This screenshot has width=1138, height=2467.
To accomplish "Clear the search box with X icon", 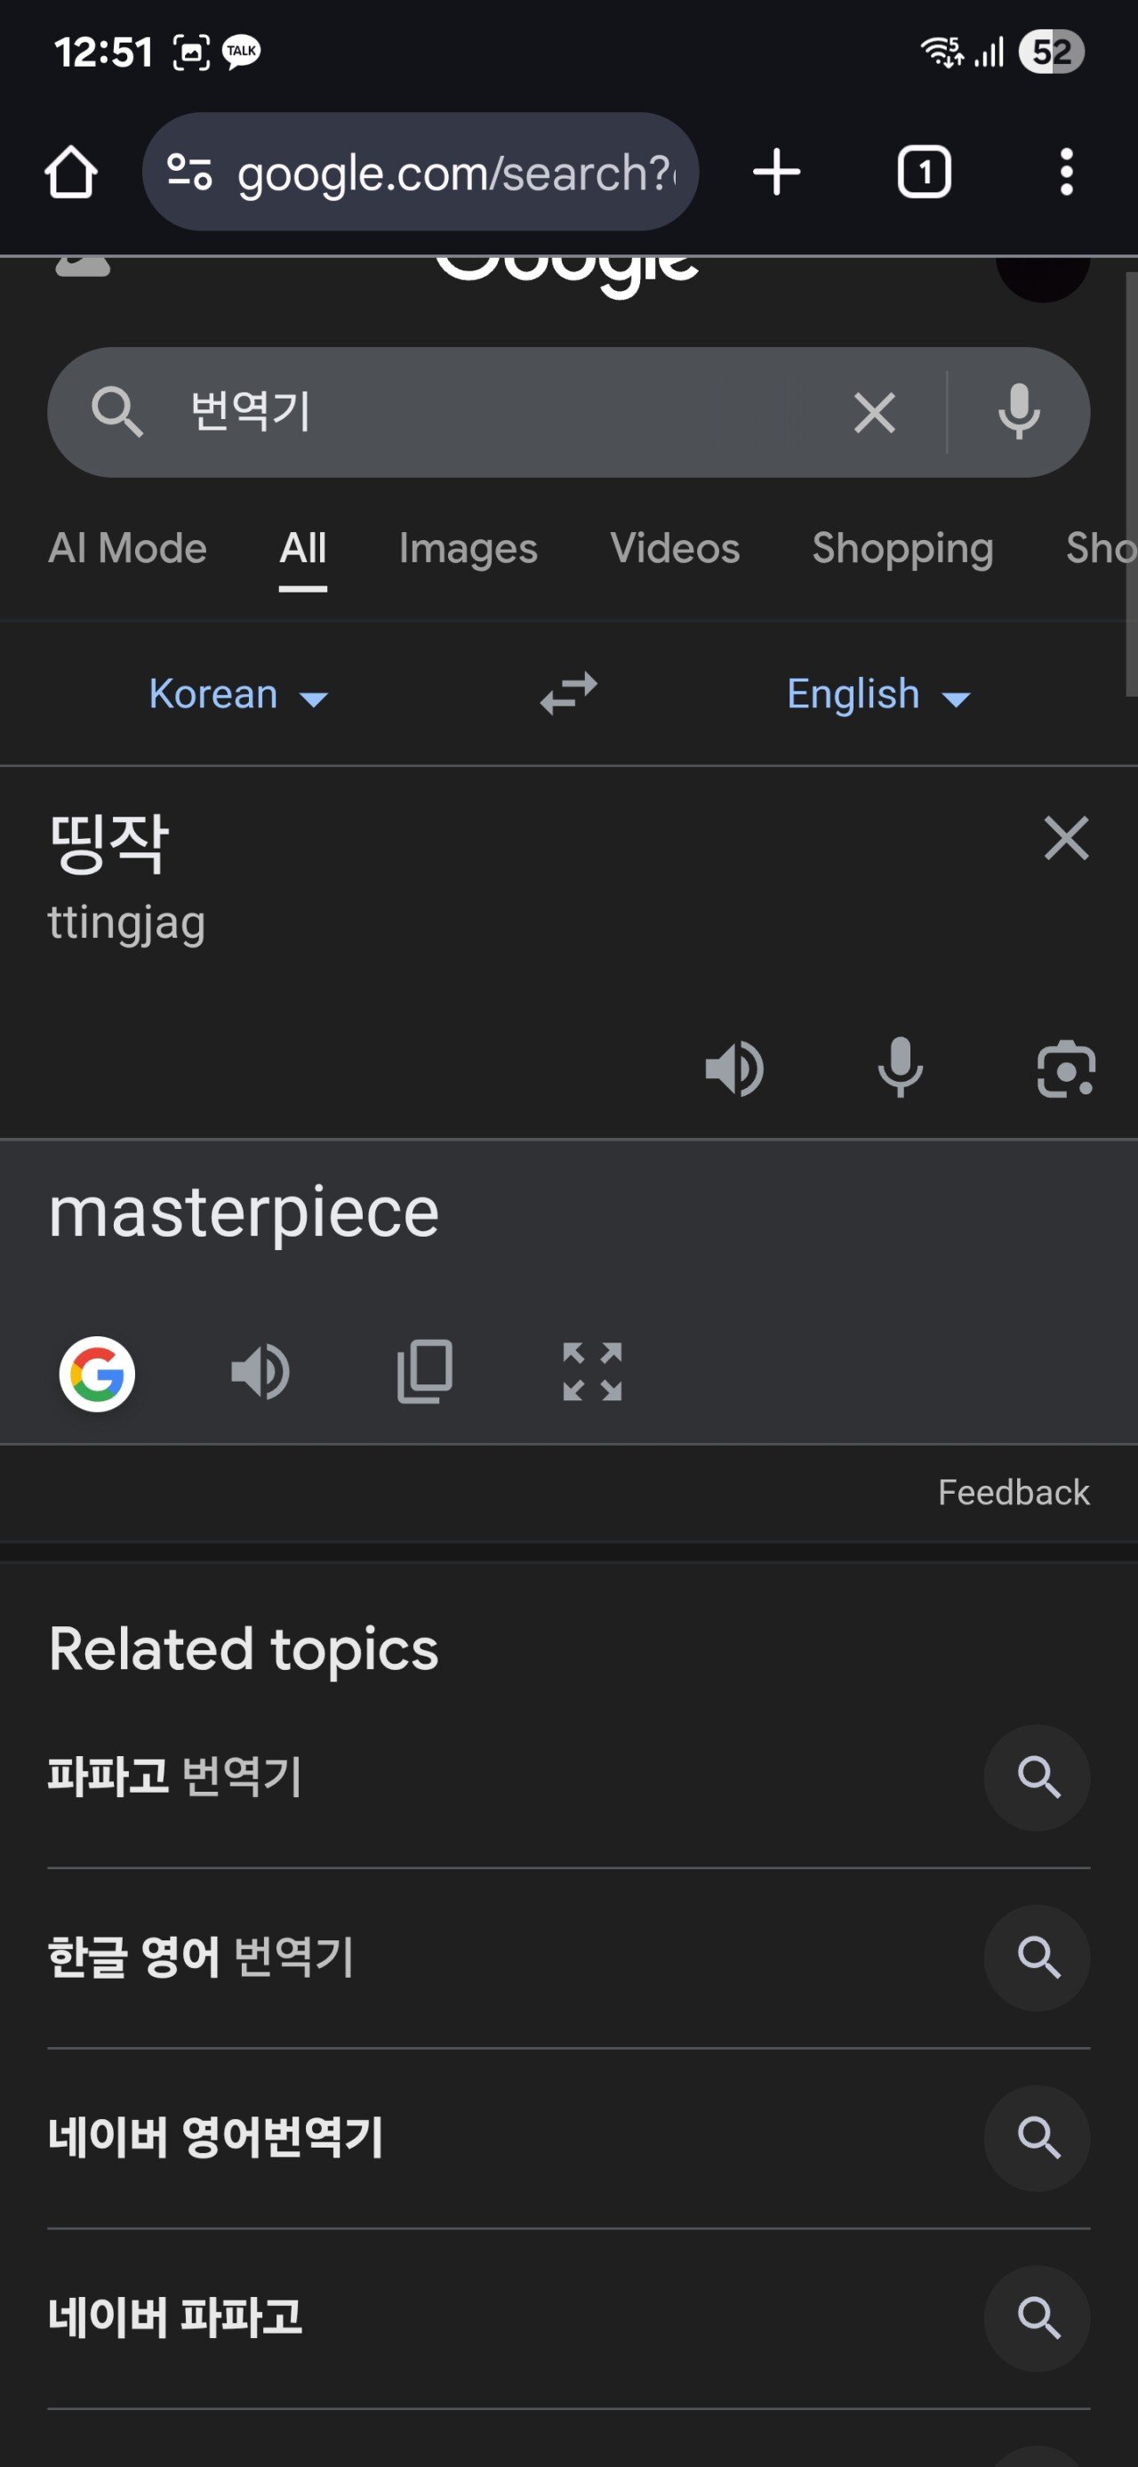I will pyautogui.click(x=874, y=413).
